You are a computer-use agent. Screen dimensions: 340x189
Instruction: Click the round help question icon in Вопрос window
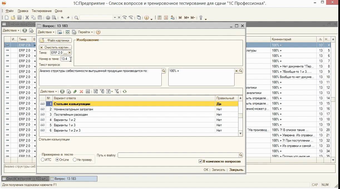98,32
